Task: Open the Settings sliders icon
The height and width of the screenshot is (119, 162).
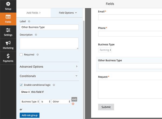Action: [x=8, y=30]
